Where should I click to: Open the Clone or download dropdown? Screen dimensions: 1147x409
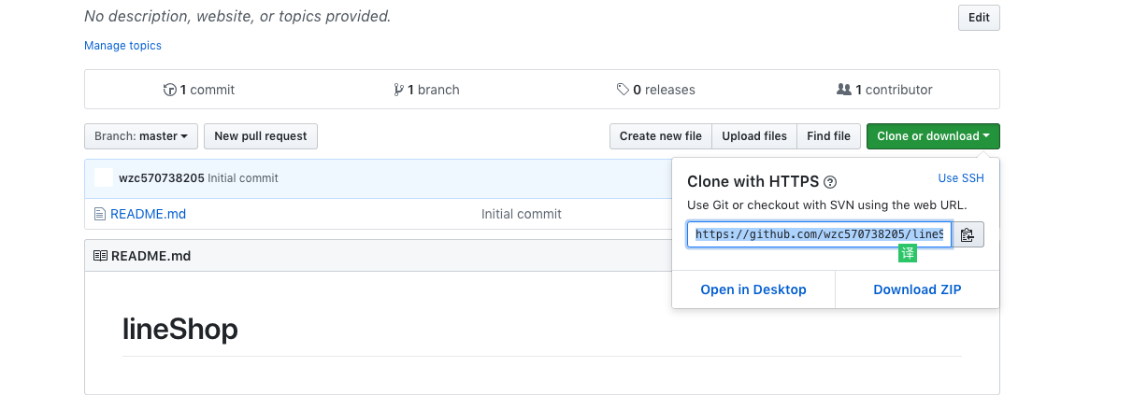click(x=933, y=136)
